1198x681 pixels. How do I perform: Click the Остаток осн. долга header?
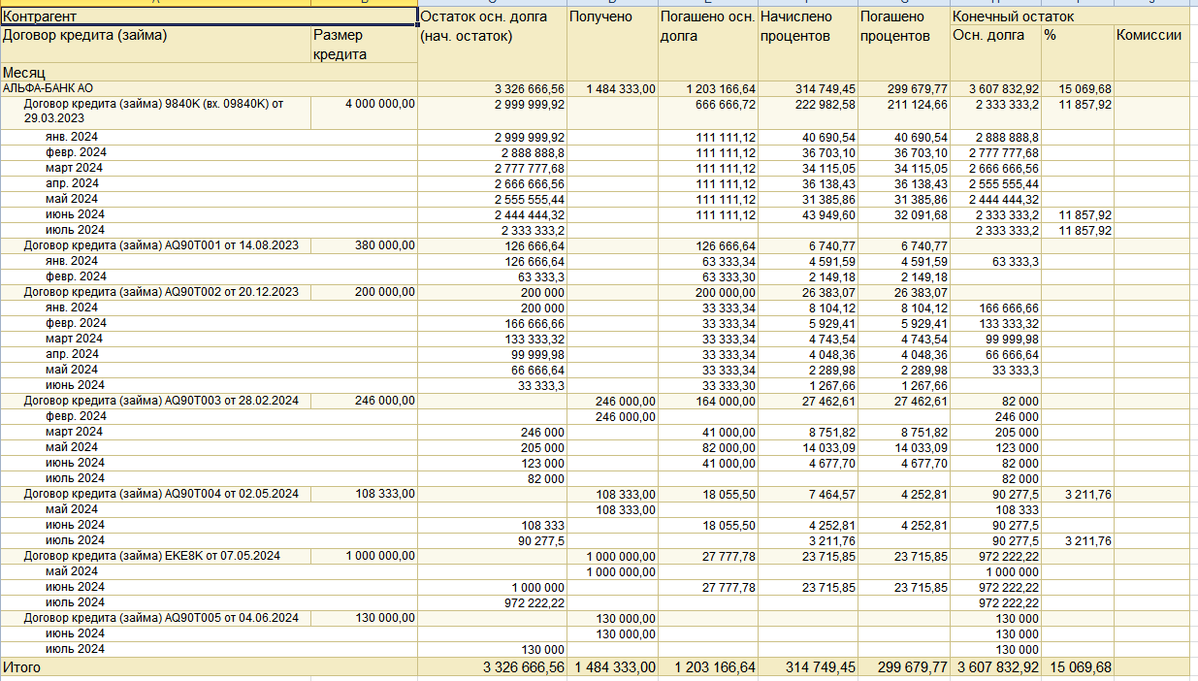483,16
